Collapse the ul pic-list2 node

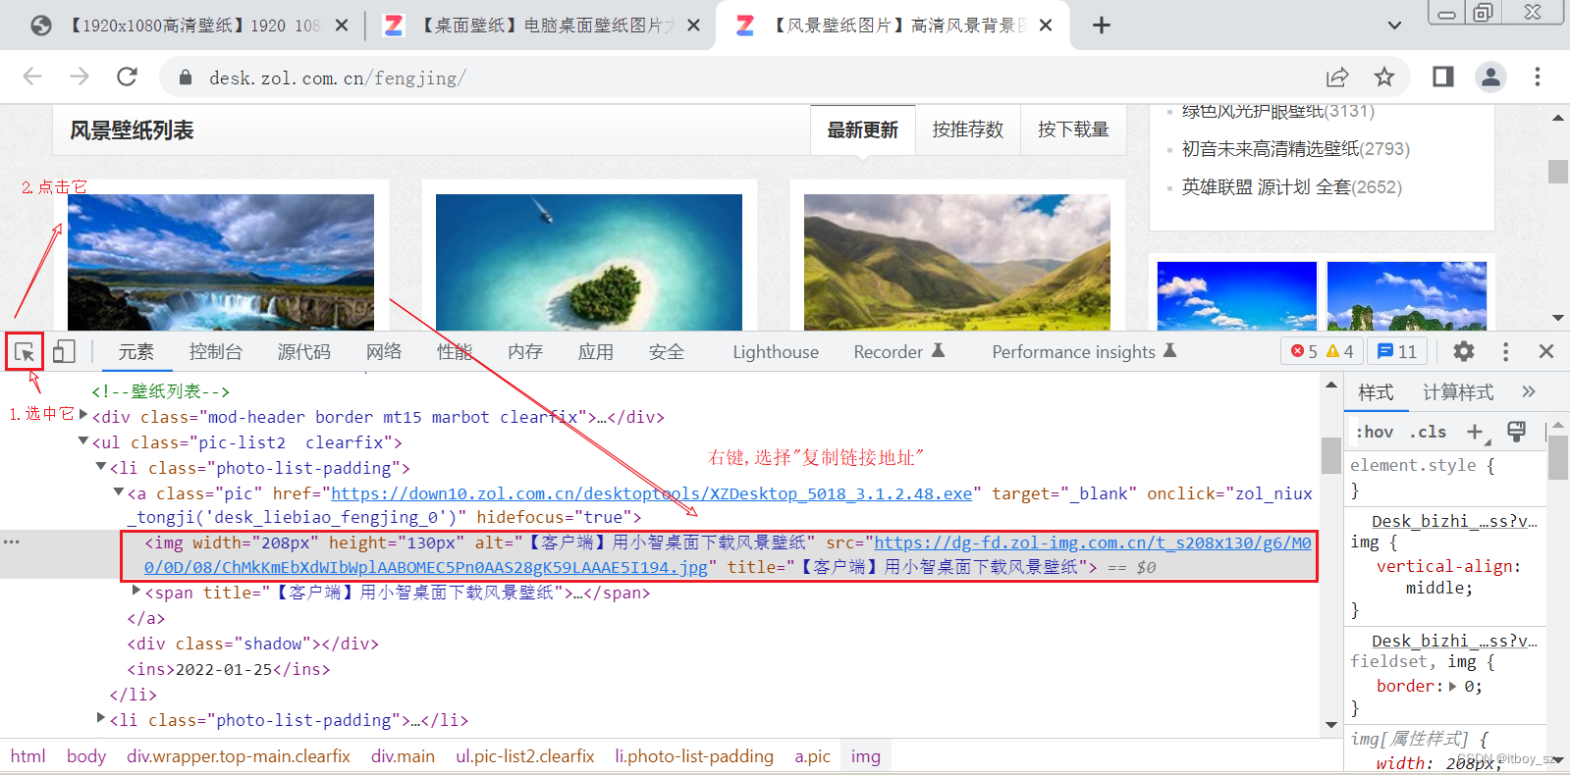[82, 441]
